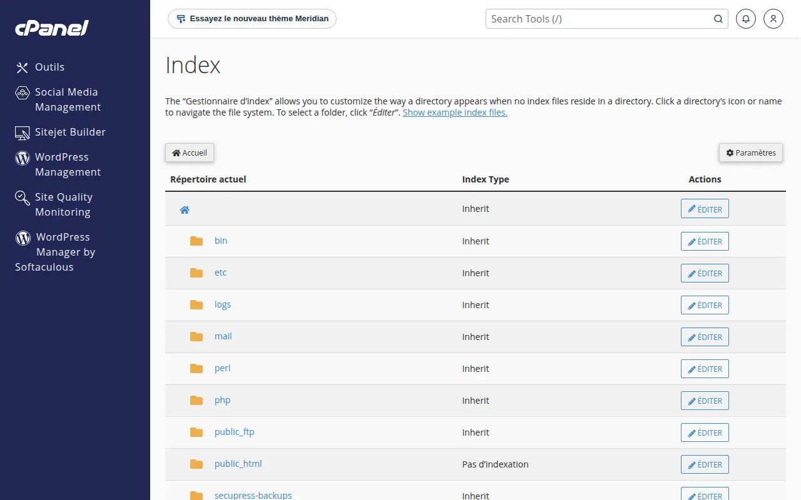The image size is (801, 500).
Task: Open the notifications bell icon
Action: pyautogui.click(x=745, y=19)
